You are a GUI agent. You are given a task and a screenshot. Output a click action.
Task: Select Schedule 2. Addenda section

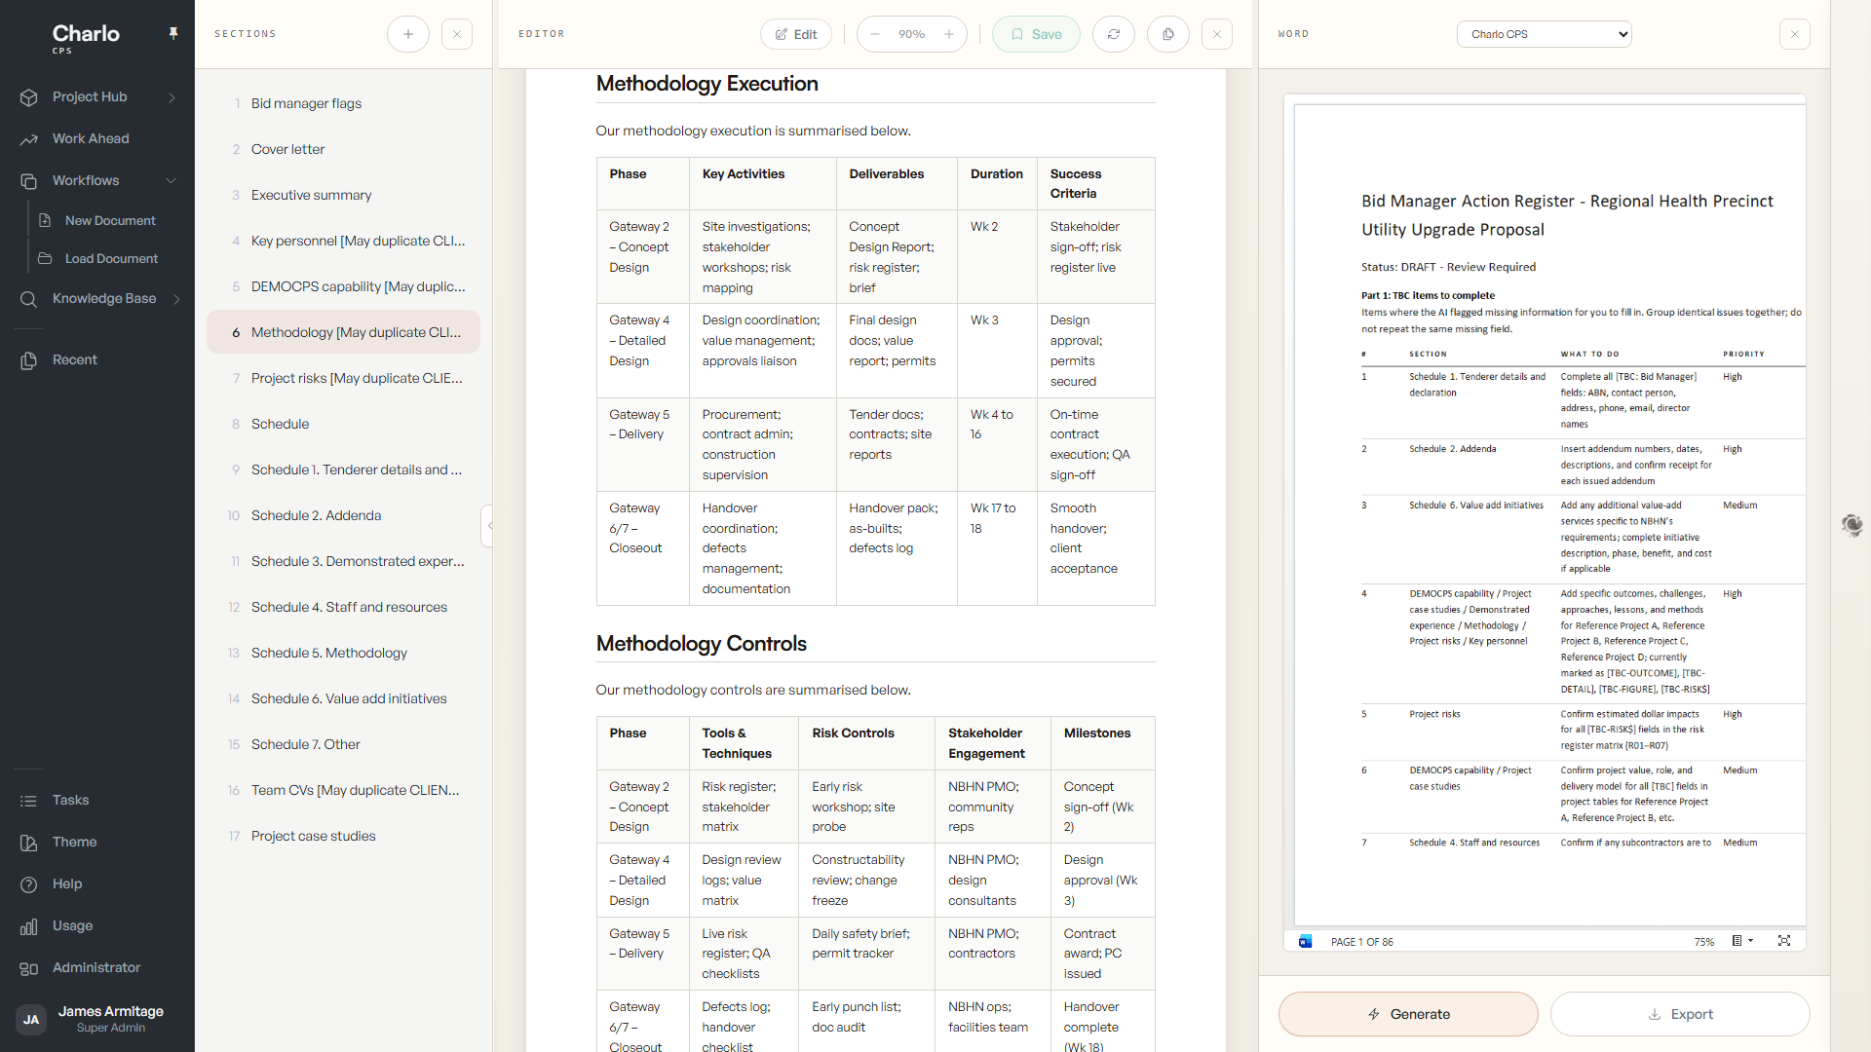[x=343, y=515]
